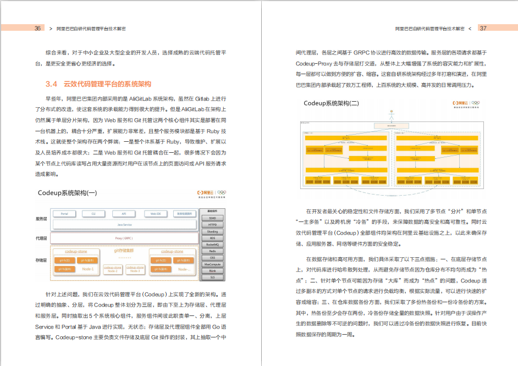Screen dimensions: 518x366
Task: Click the Redis component box
Action: (212, 251)
